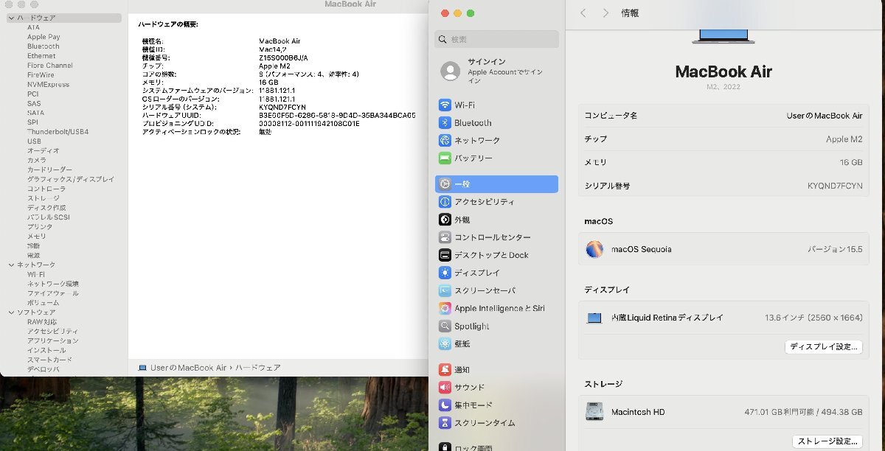
Task: Click UserのMacBook Air in the path bar
Action: pyautogui.click(x=188, y=368)
